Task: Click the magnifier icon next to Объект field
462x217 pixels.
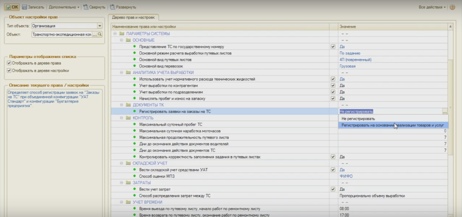Action: (x=100, y=35)
